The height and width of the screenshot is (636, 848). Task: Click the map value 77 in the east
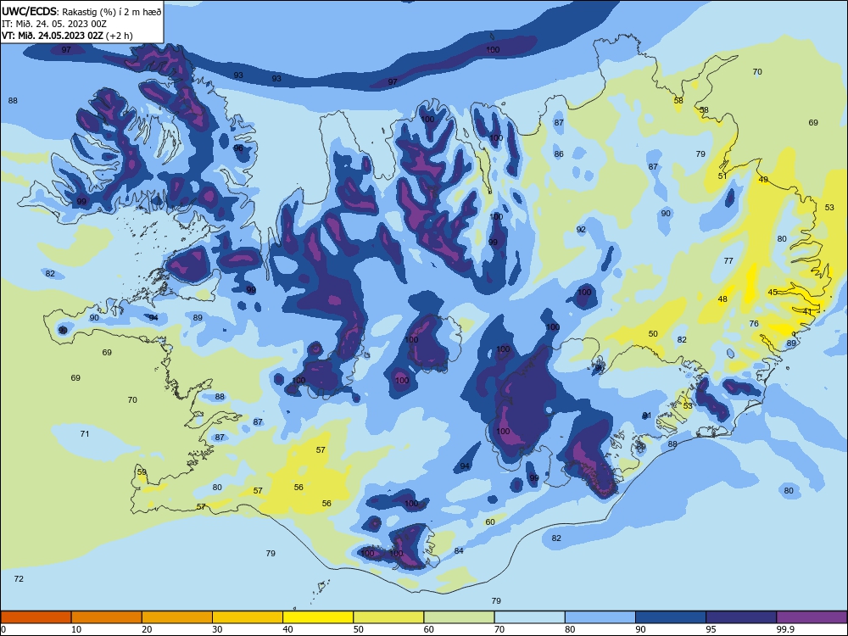pyautogui.click(x=728, y=260)
